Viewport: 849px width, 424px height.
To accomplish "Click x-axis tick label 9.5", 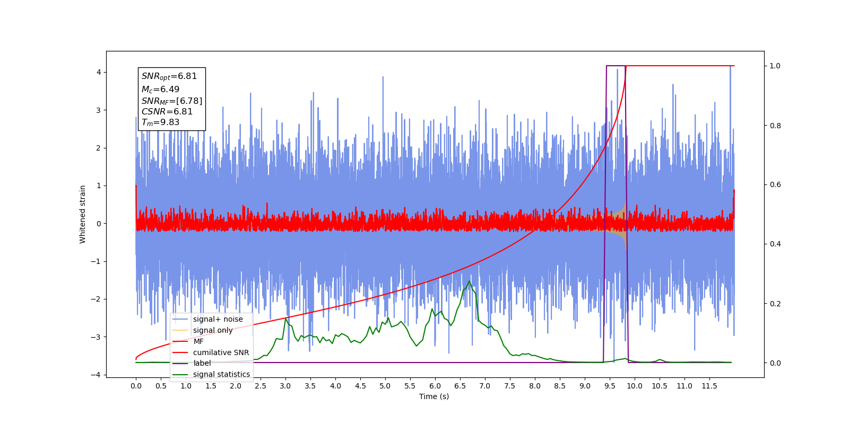I will point(610,386).
